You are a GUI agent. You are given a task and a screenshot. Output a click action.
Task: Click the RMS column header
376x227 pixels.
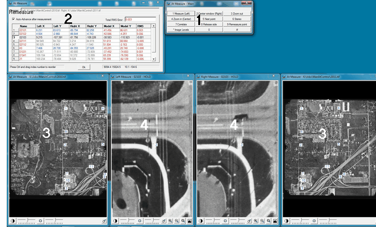pos(144,26)
